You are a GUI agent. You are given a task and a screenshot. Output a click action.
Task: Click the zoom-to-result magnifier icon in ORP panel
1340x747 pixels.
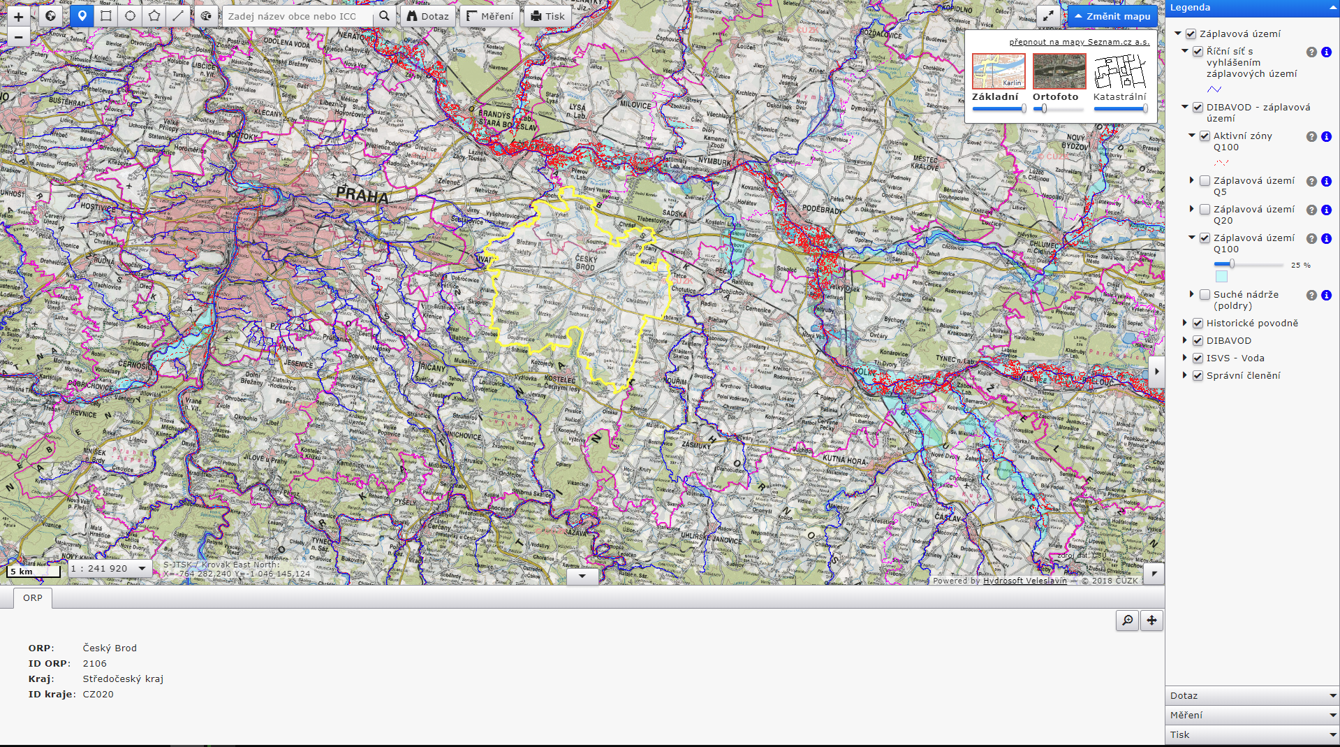click(x=1128, y=621)
